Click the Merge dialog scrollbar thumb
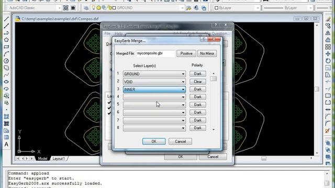The image size is (335, 188). click(x=213, y=79)
